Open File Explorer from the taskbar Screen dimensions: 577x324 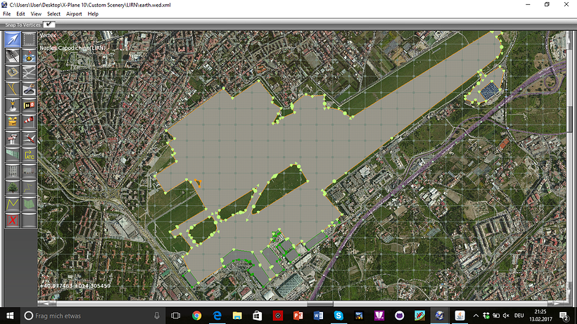237,316
